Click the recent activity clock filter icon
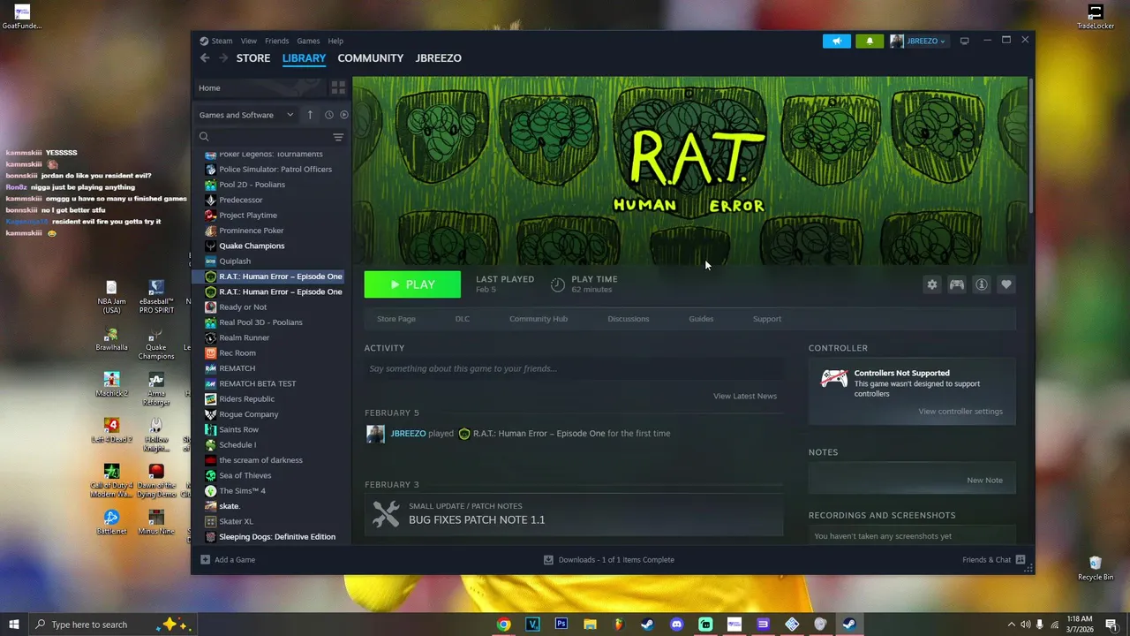This screenshot has width=1130, height=636. (328, 115)
